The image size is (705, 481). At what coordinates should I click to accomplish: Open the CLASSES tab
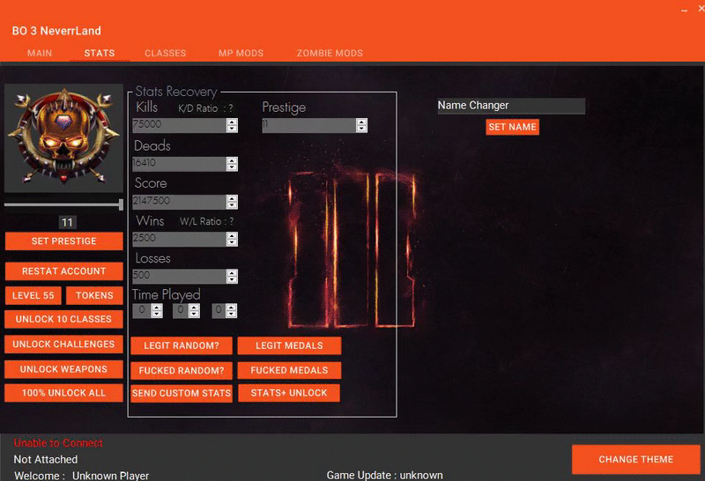click(x=166, y=53)
